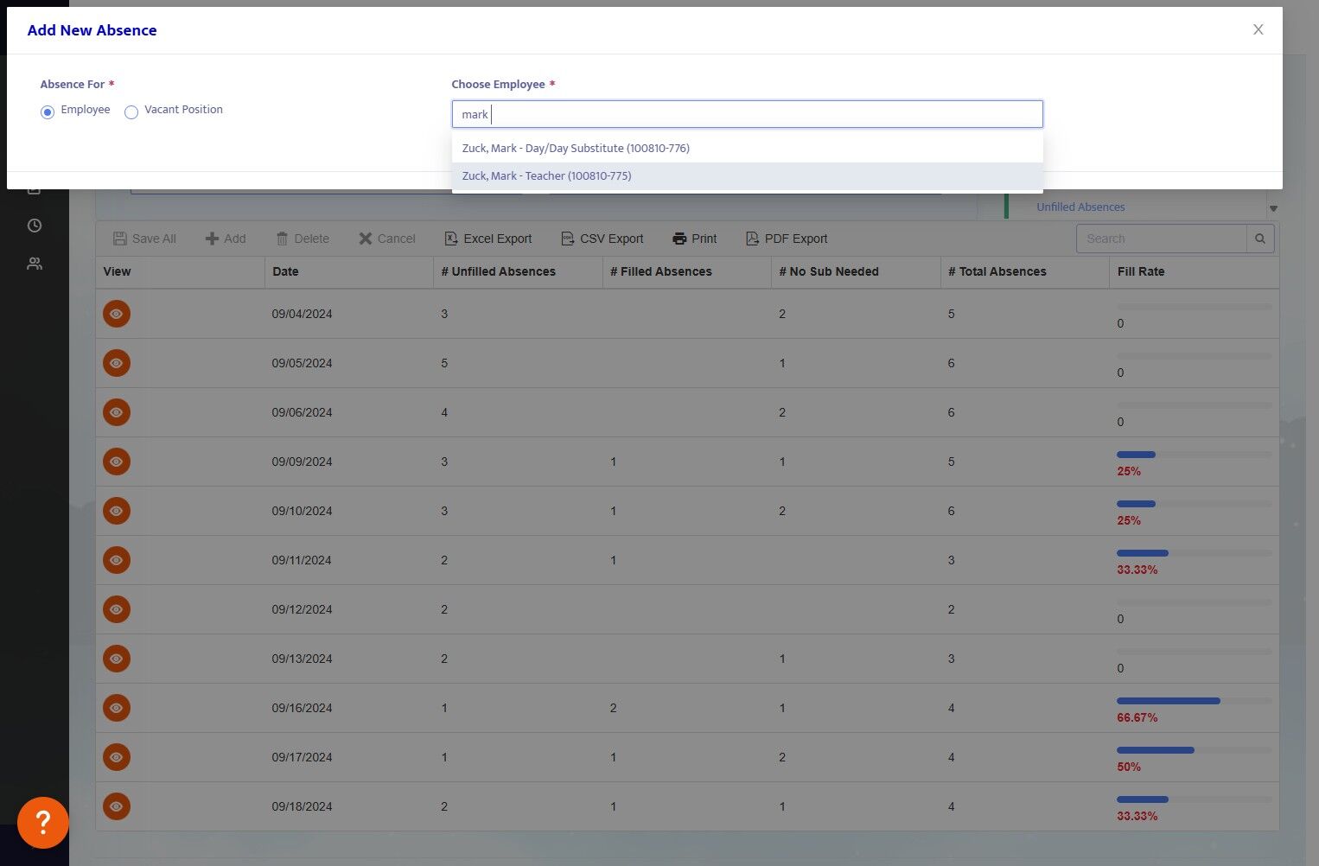The height and width of the screenshot is (866, 1319).
Task: Open the orange help question icon
Action: [x=43, y=823]
